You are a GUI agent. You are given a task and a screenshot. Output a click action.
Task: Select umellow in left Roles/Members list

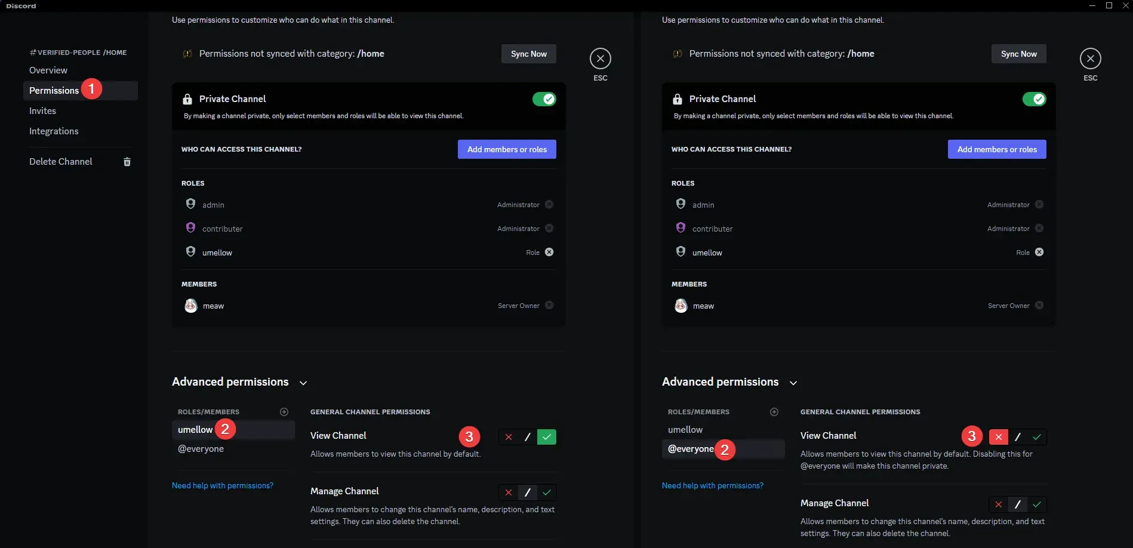(233, 430)
